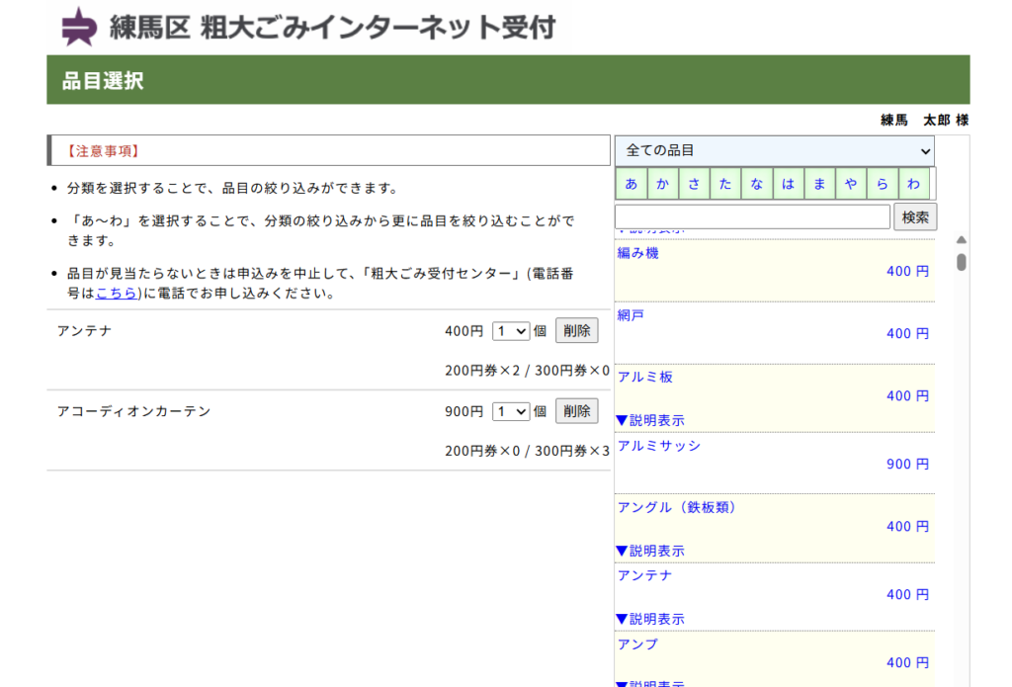Filter items by the か kana tab
This screenshot has width=1012, height=687.
[662, 184]
